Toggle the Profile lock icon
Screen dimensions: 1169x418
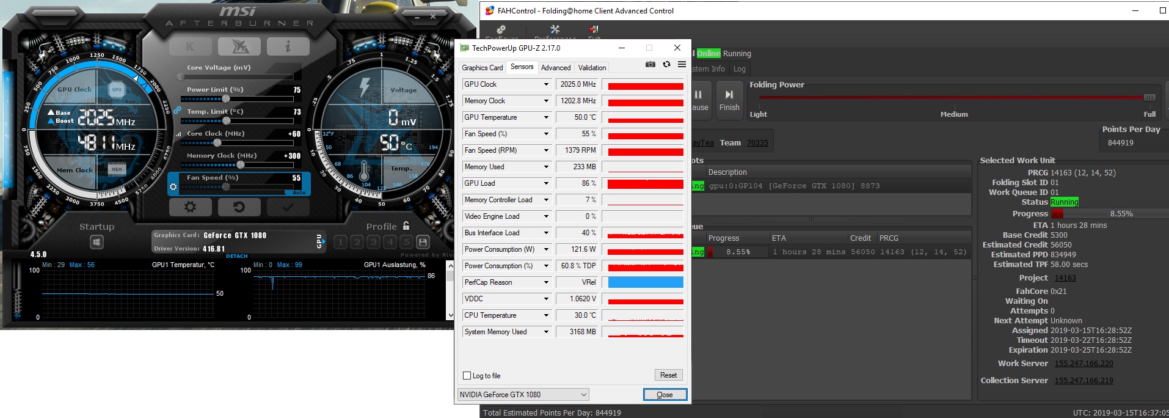click(406, 226)
